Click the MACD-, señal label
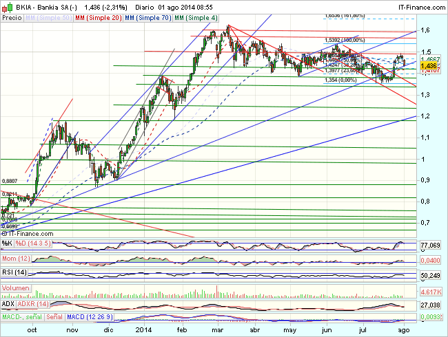The height and width of the screenshot is (337, 448). (x=22, y=317)
